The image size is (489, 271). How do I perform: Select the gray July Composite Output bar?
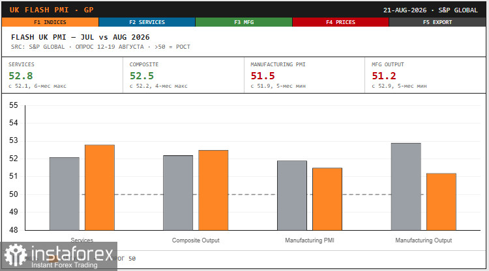pyautogui.click(x=178, y=192)
